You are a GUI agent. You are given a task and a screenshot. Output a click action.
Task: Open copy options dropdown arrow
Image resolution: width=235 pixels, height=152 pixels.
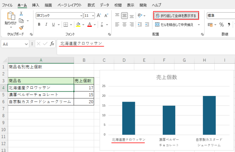(x=28, y=21)
